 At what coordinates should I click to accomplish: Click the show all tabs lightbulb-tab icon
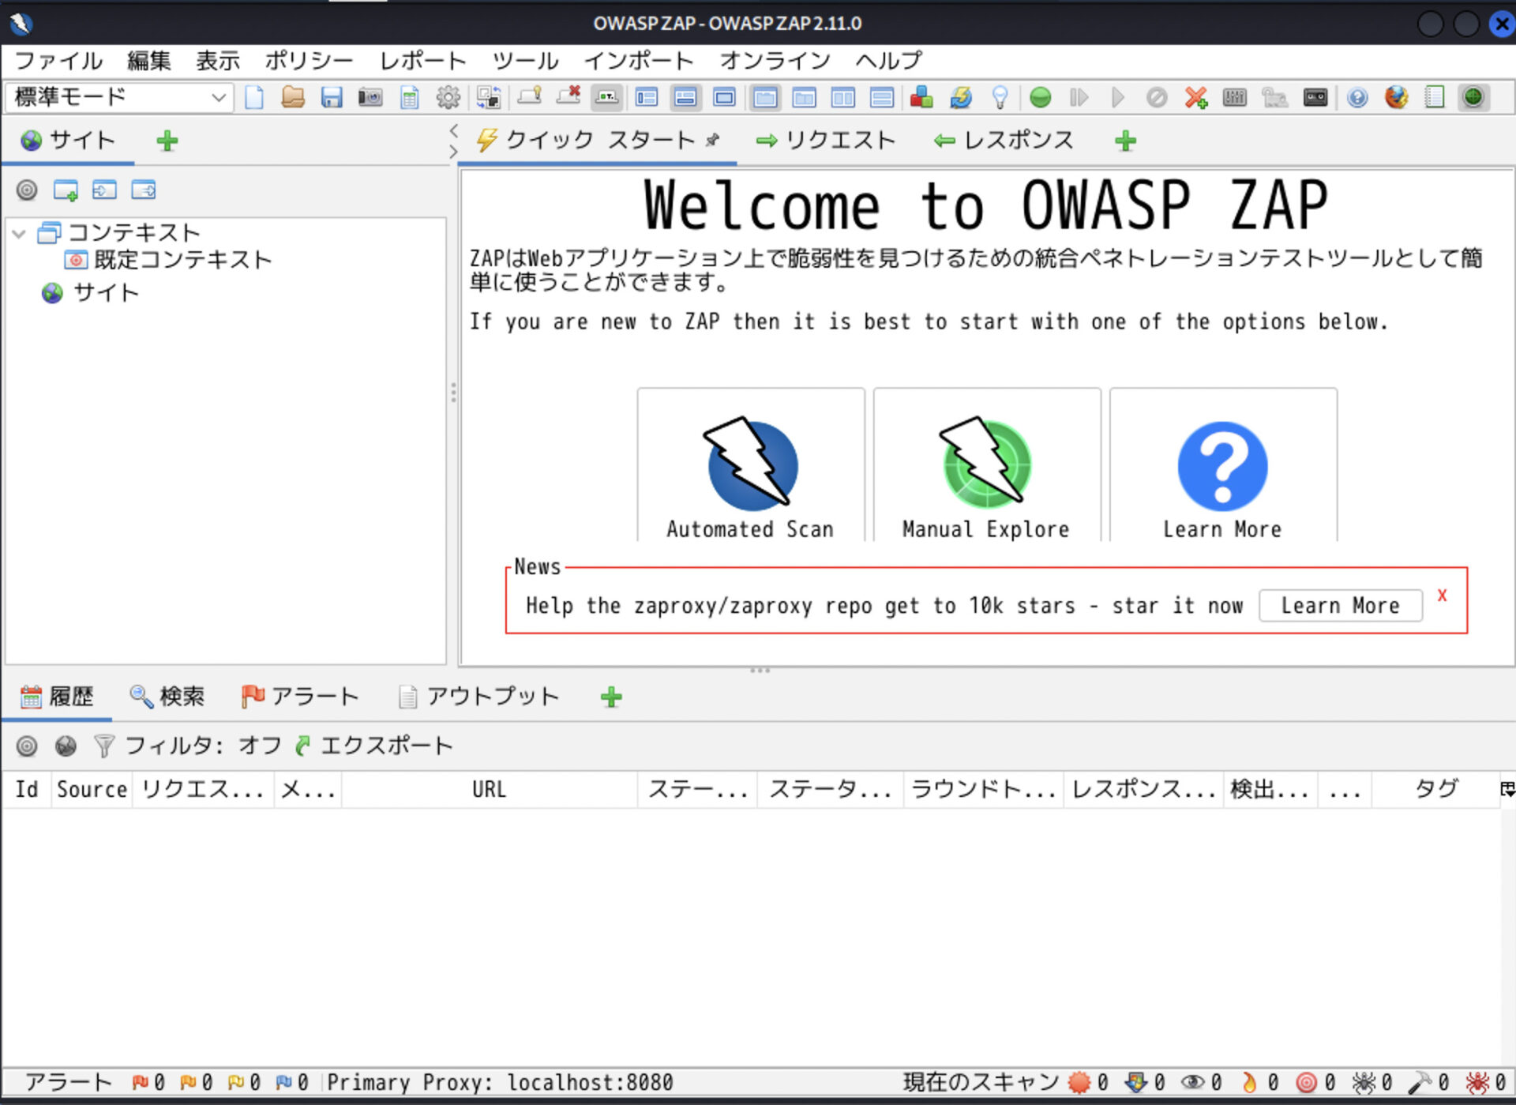coord(530,96)
